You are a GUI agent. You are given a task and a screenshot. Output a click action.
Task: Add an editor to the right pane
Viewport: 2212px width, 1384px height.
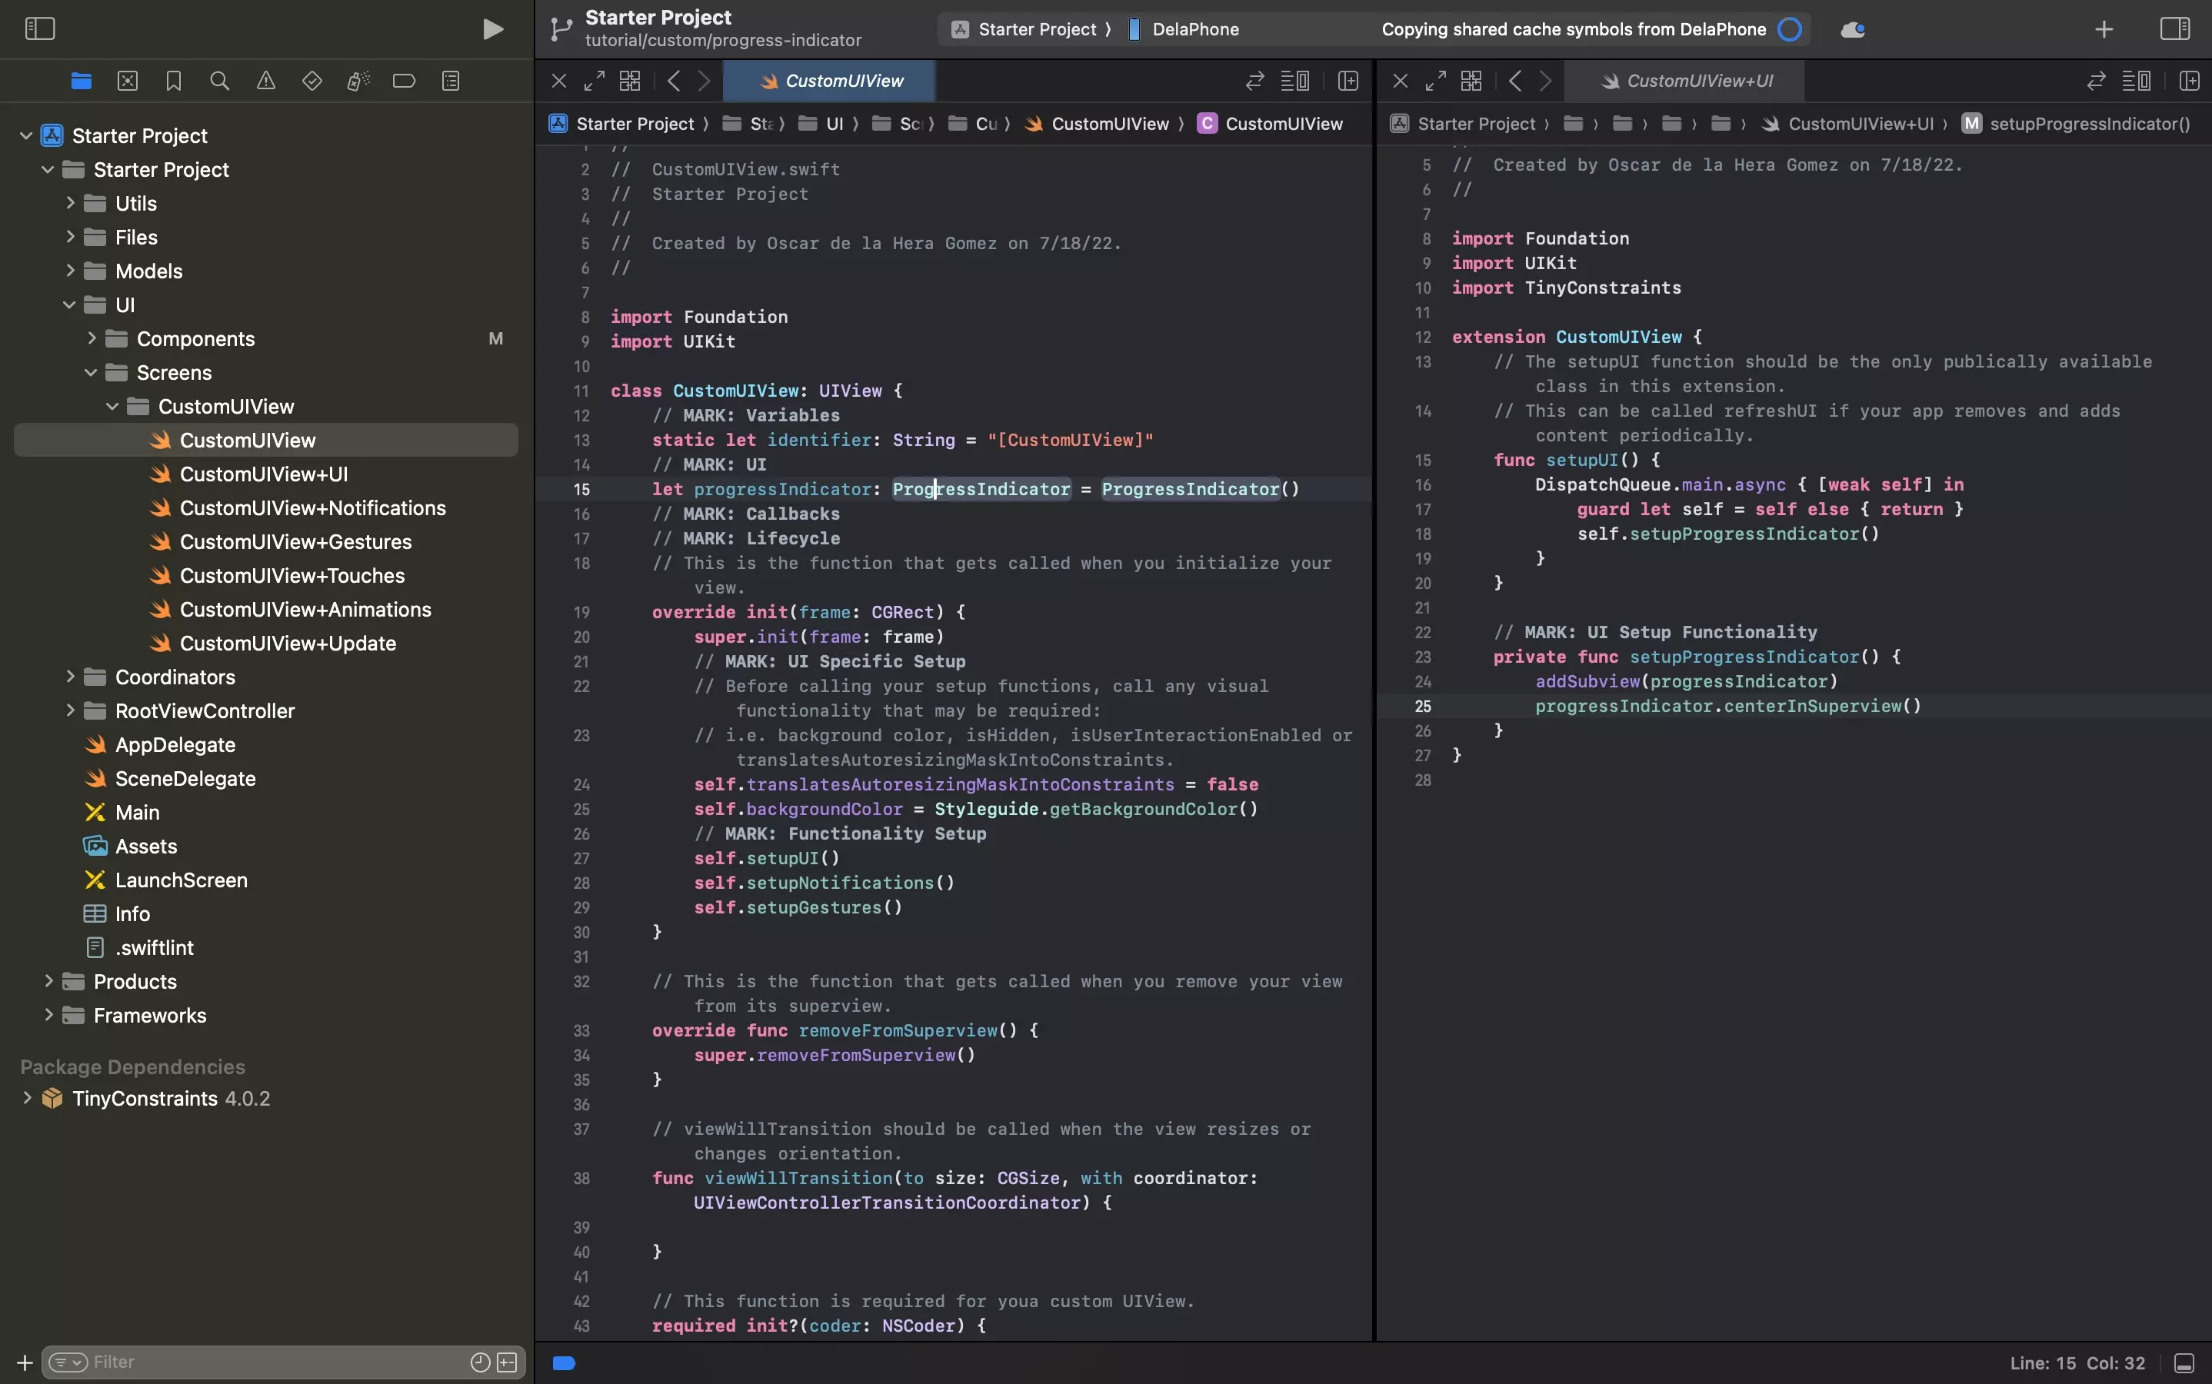pos(2189,81)
